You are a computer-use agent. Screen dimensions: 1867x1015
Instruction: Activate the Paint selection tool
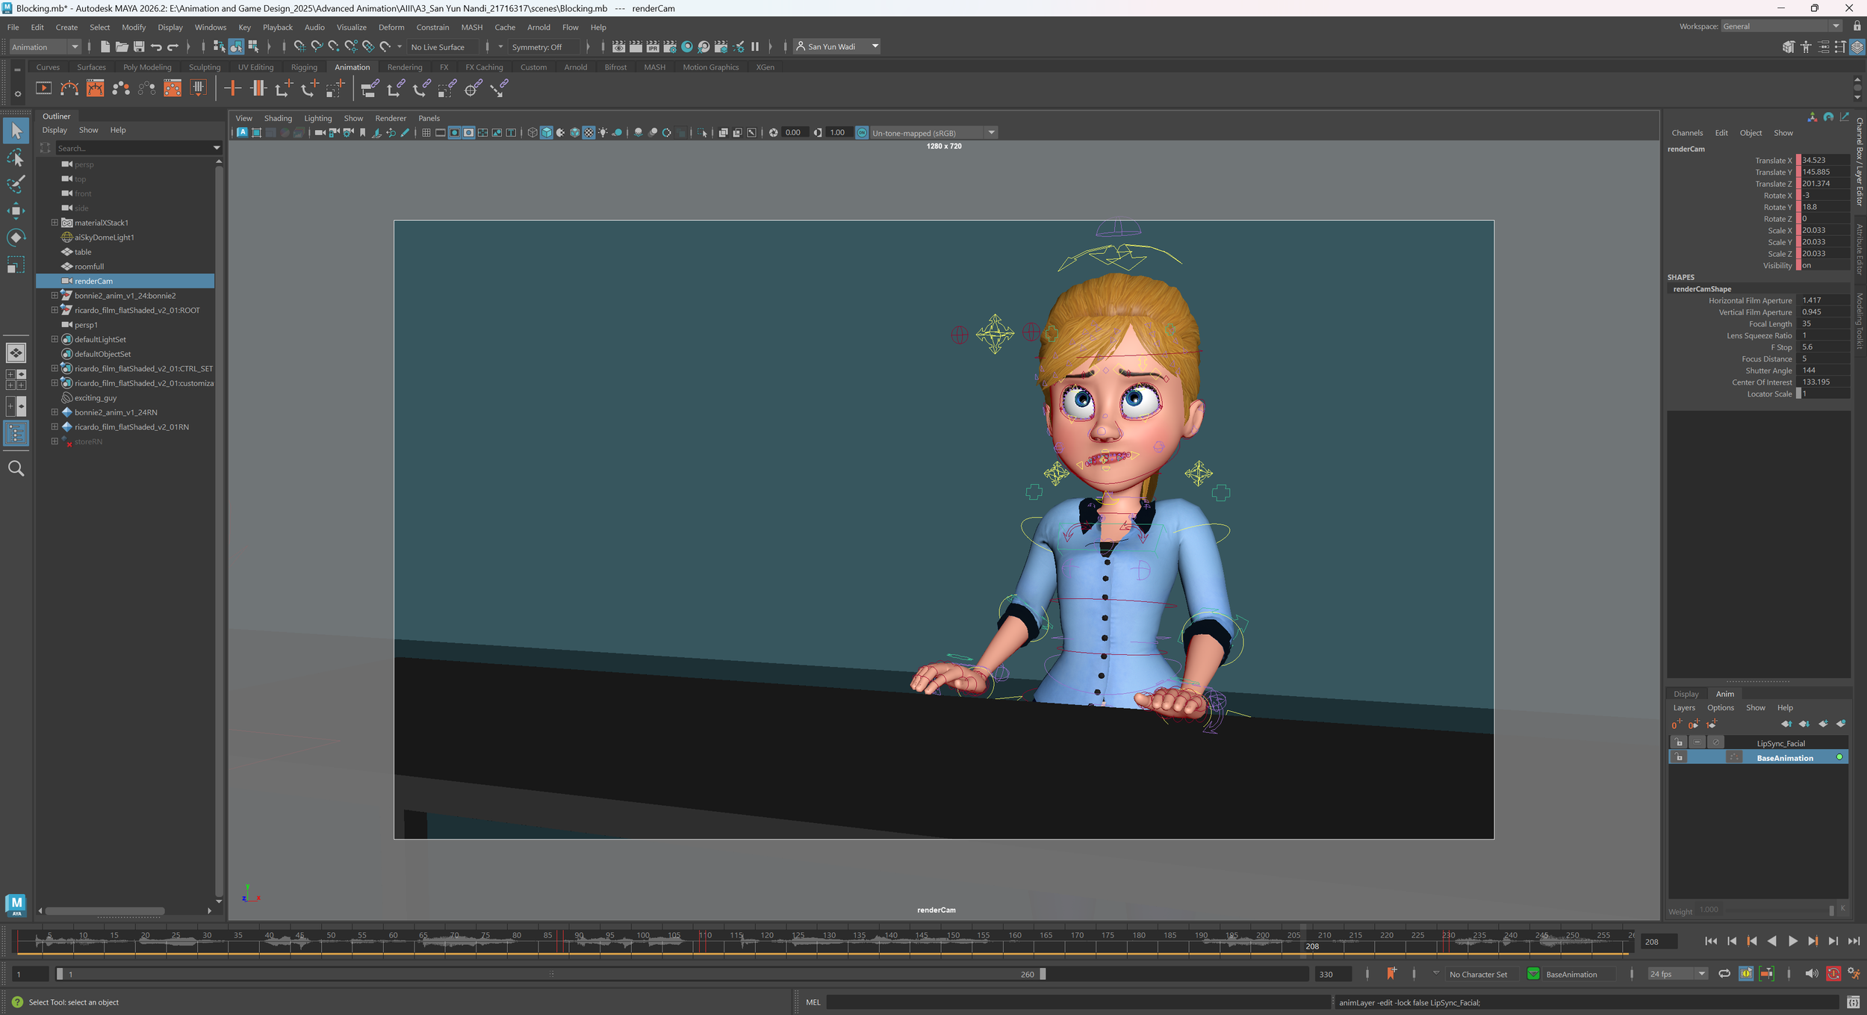pyautogui.click(x=16, y=184)
